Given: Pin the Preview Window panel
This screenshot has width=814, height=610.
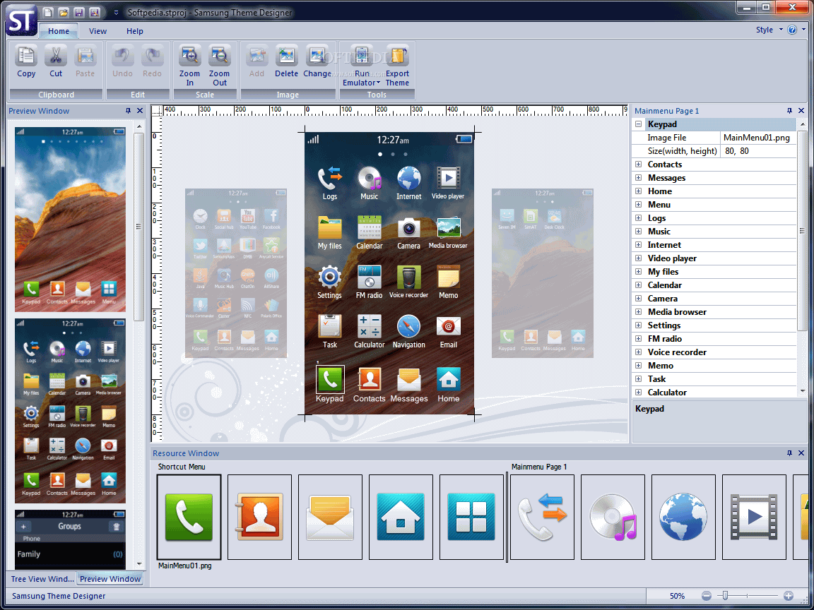Looking at the screenshot, I should point(128,110).
